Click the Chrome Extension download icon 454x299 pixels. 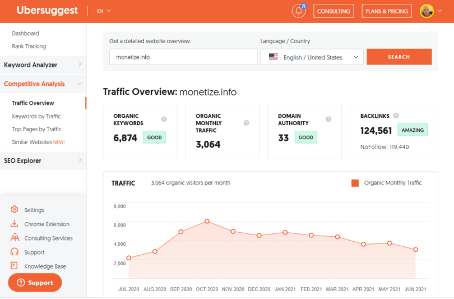(x=14, y=224)
